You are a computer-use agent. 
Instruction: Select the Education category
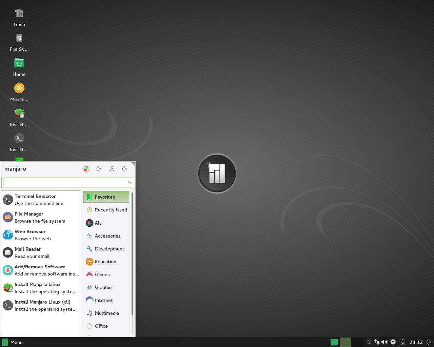tap(106, 262)
